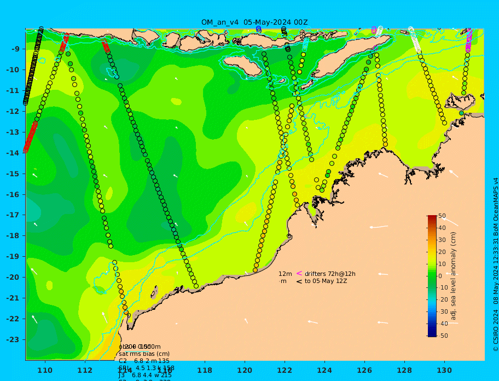This screenshot has width=499, height=381.
Task: Click the map title OM_an_v4 05-May-2024 00Z
Action: [x=254, y=22]
